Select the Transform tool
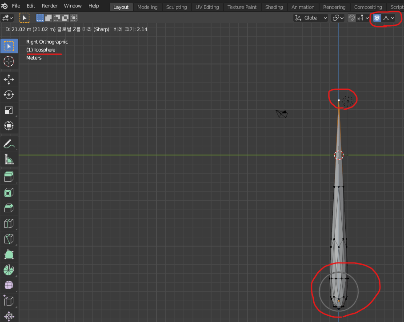The image size is (404, 322). tap(9, 126)
